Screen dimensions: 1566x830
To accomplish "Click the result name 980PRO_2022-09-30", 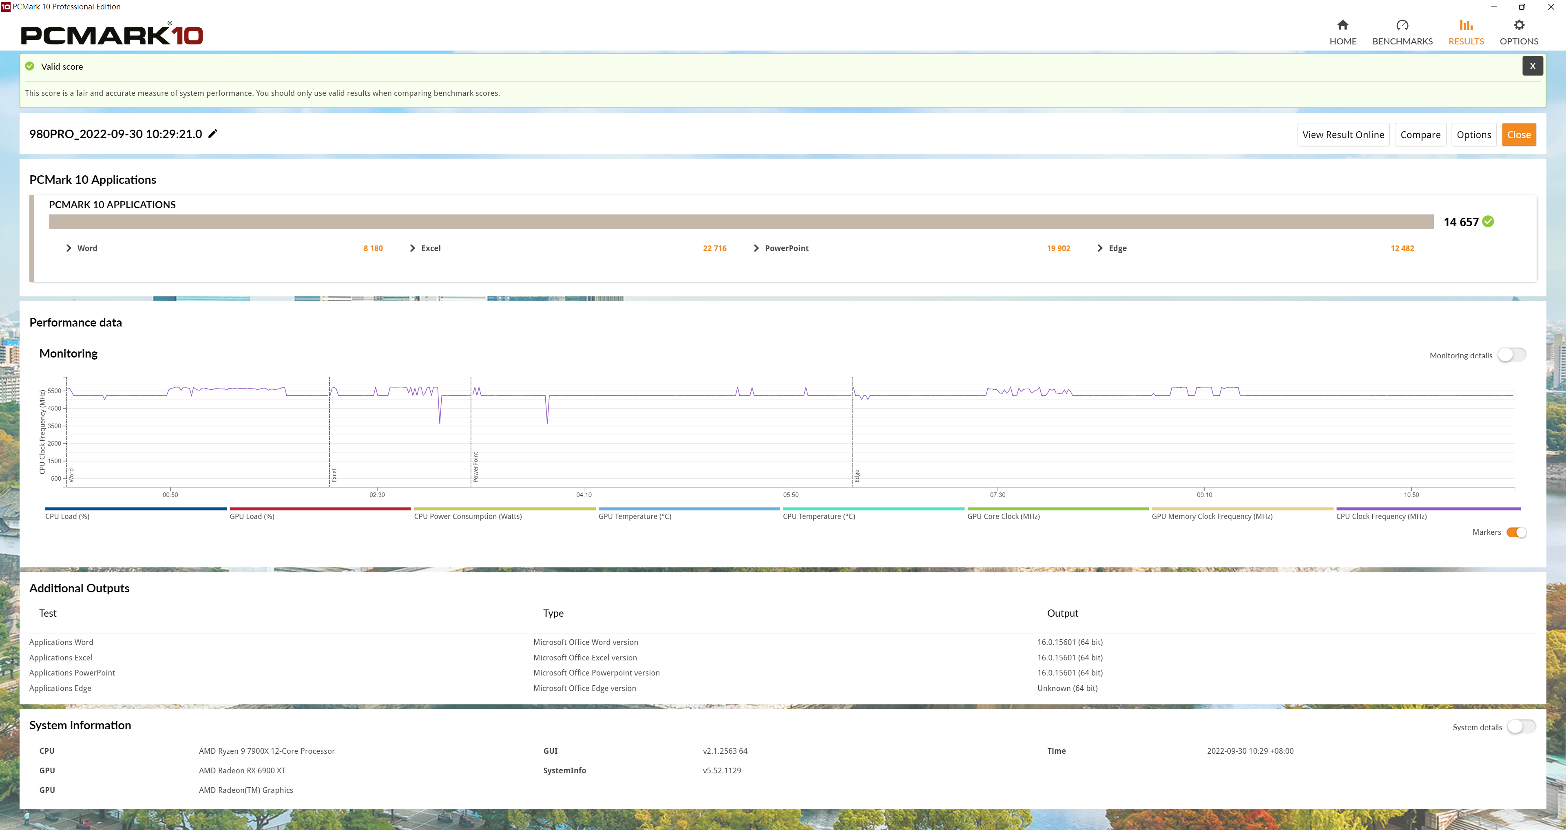I will [x=115, y=134].
